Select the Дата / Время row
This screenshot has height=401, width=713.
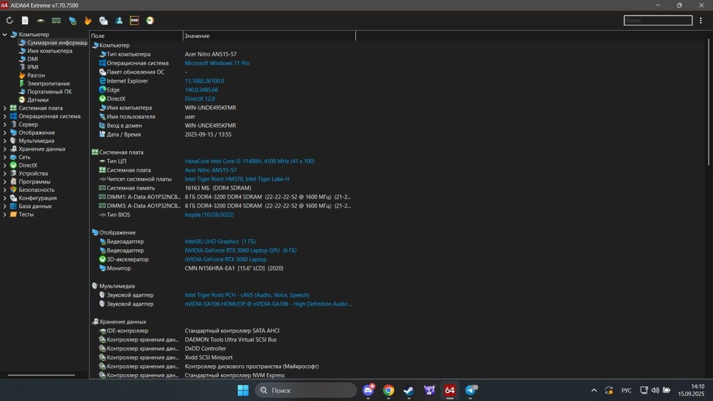point(223,134)
